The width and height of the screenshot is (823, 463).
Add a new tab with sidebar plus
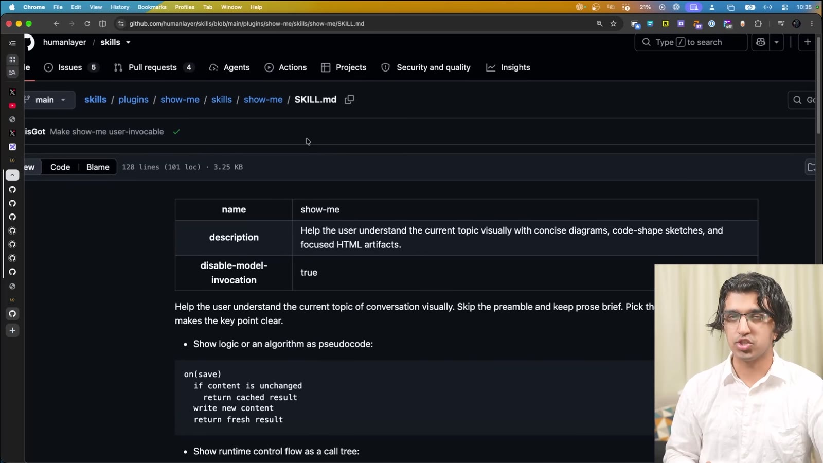pyautogui.click(x=12, y=330)
